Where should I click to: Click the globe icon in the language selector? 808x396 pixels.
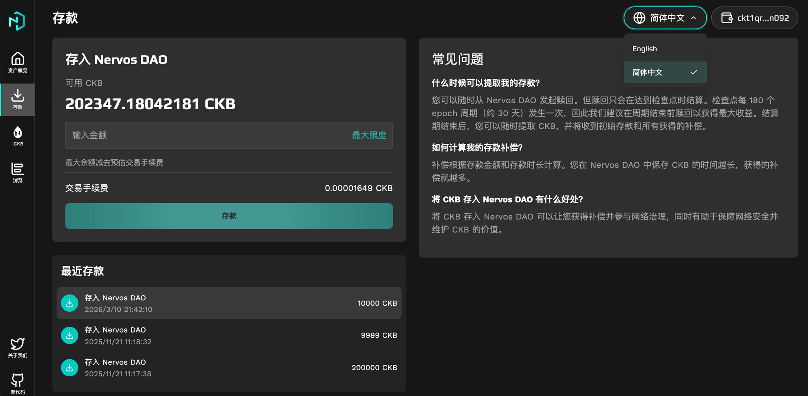click(x=639, y=18)
